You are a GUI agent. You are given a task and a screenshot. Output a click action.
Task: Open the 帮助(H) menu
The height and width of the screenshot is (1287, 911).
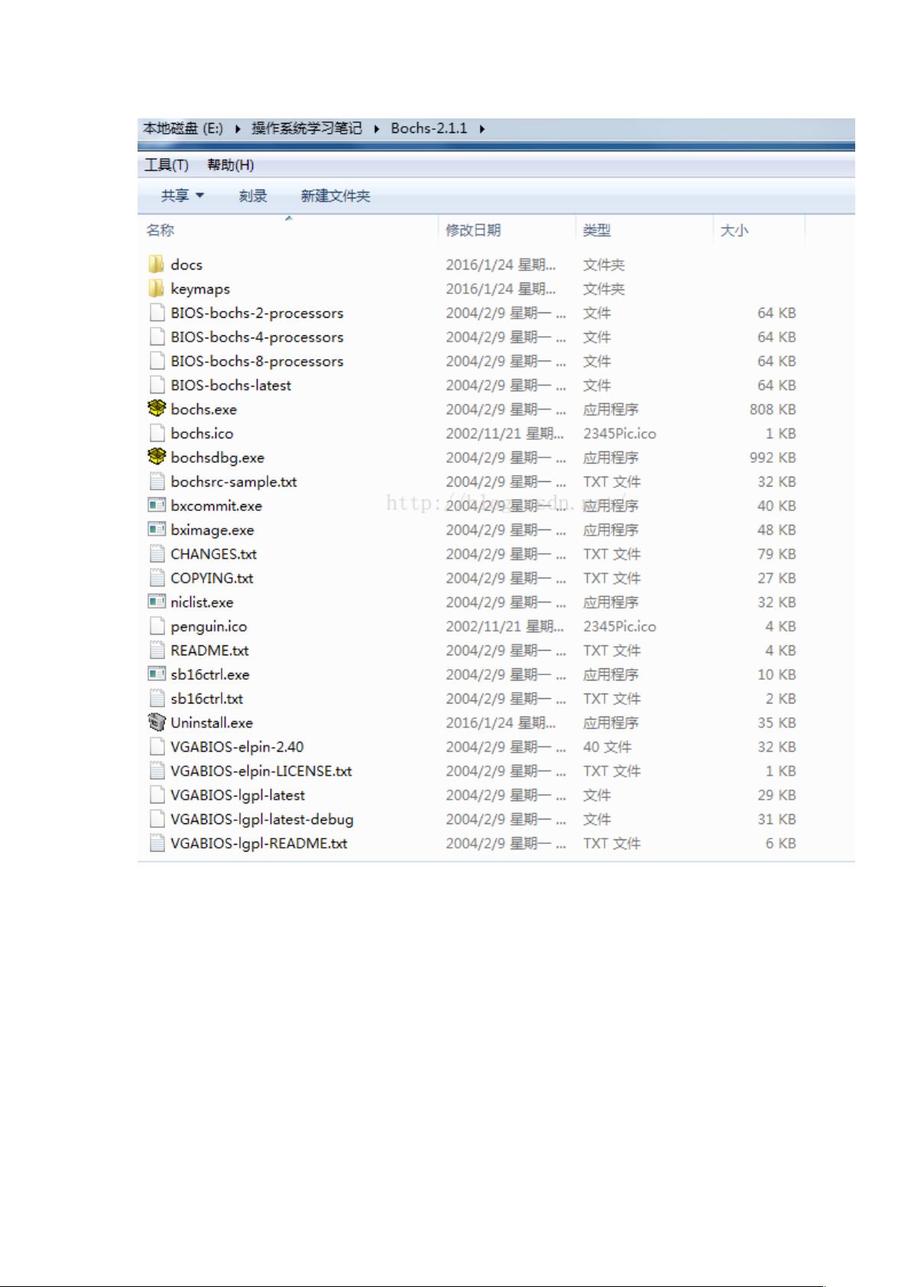tap(230, 165)
